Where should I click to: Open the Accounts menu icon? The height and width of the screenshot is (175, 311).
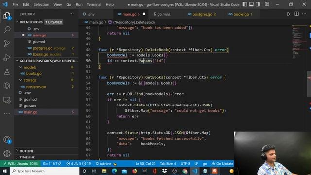pos(7,140)
